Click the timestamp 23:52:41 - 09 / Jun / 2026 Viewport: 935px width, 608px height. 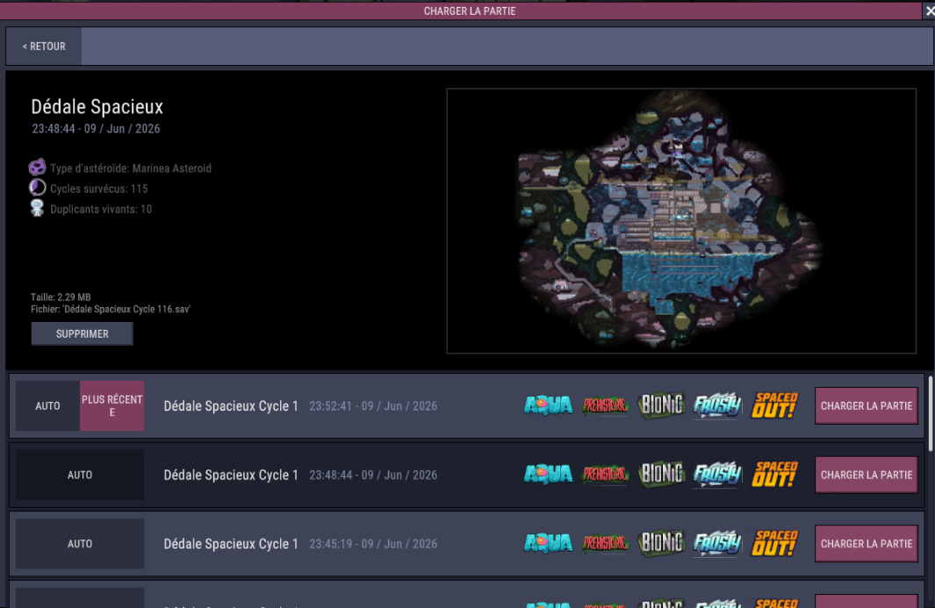tap(373, 406)
